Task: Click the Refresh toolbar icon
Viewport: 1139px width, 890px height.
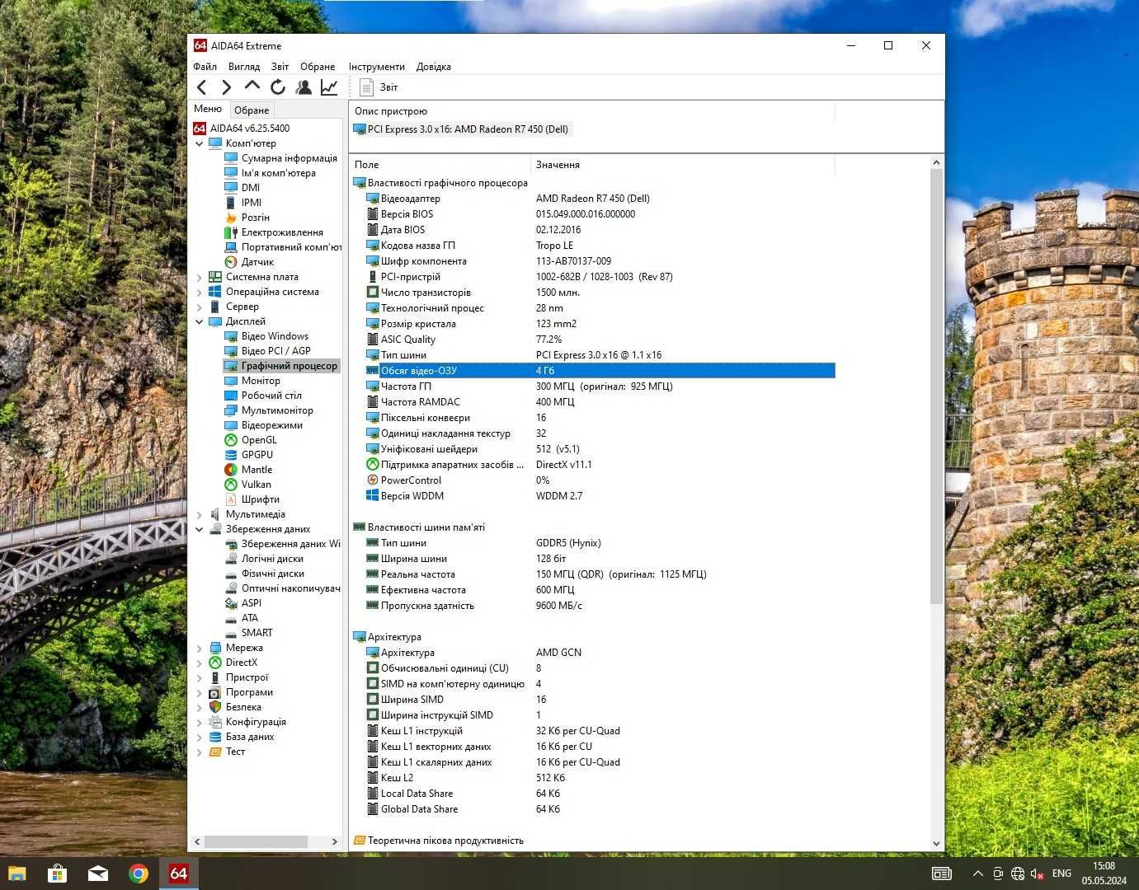Action: click(x=278, y=87)
